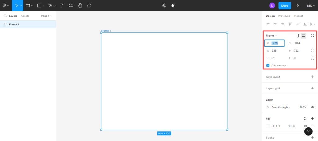The image size is (318, 141).
Task: Open the Pass through blend mode dropdown
Action: tap(281, 107)
